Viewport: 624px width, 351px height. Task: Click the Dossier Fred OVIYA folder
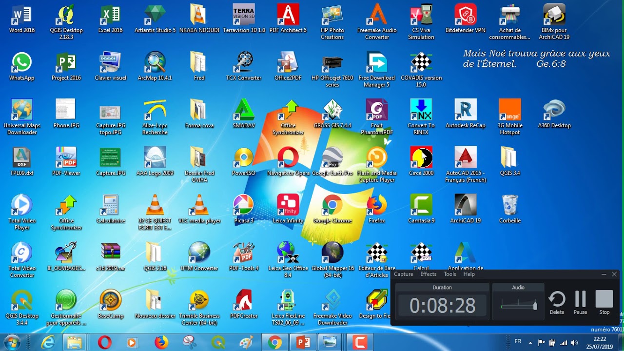199,165
